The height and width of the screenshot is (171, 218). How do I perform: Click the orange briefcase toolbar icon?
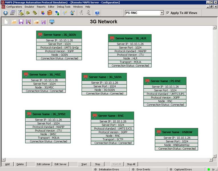[x=50, y=13]
